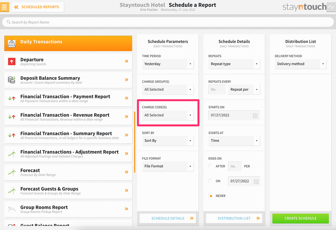Select the Ends On NEVER radio button
This screenshot has width=336, height=230.
[211, 196]
